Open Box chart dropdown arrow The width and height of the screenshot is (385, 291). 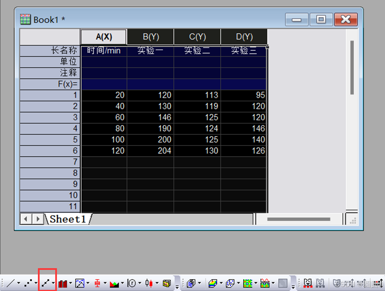coord(105,283)
